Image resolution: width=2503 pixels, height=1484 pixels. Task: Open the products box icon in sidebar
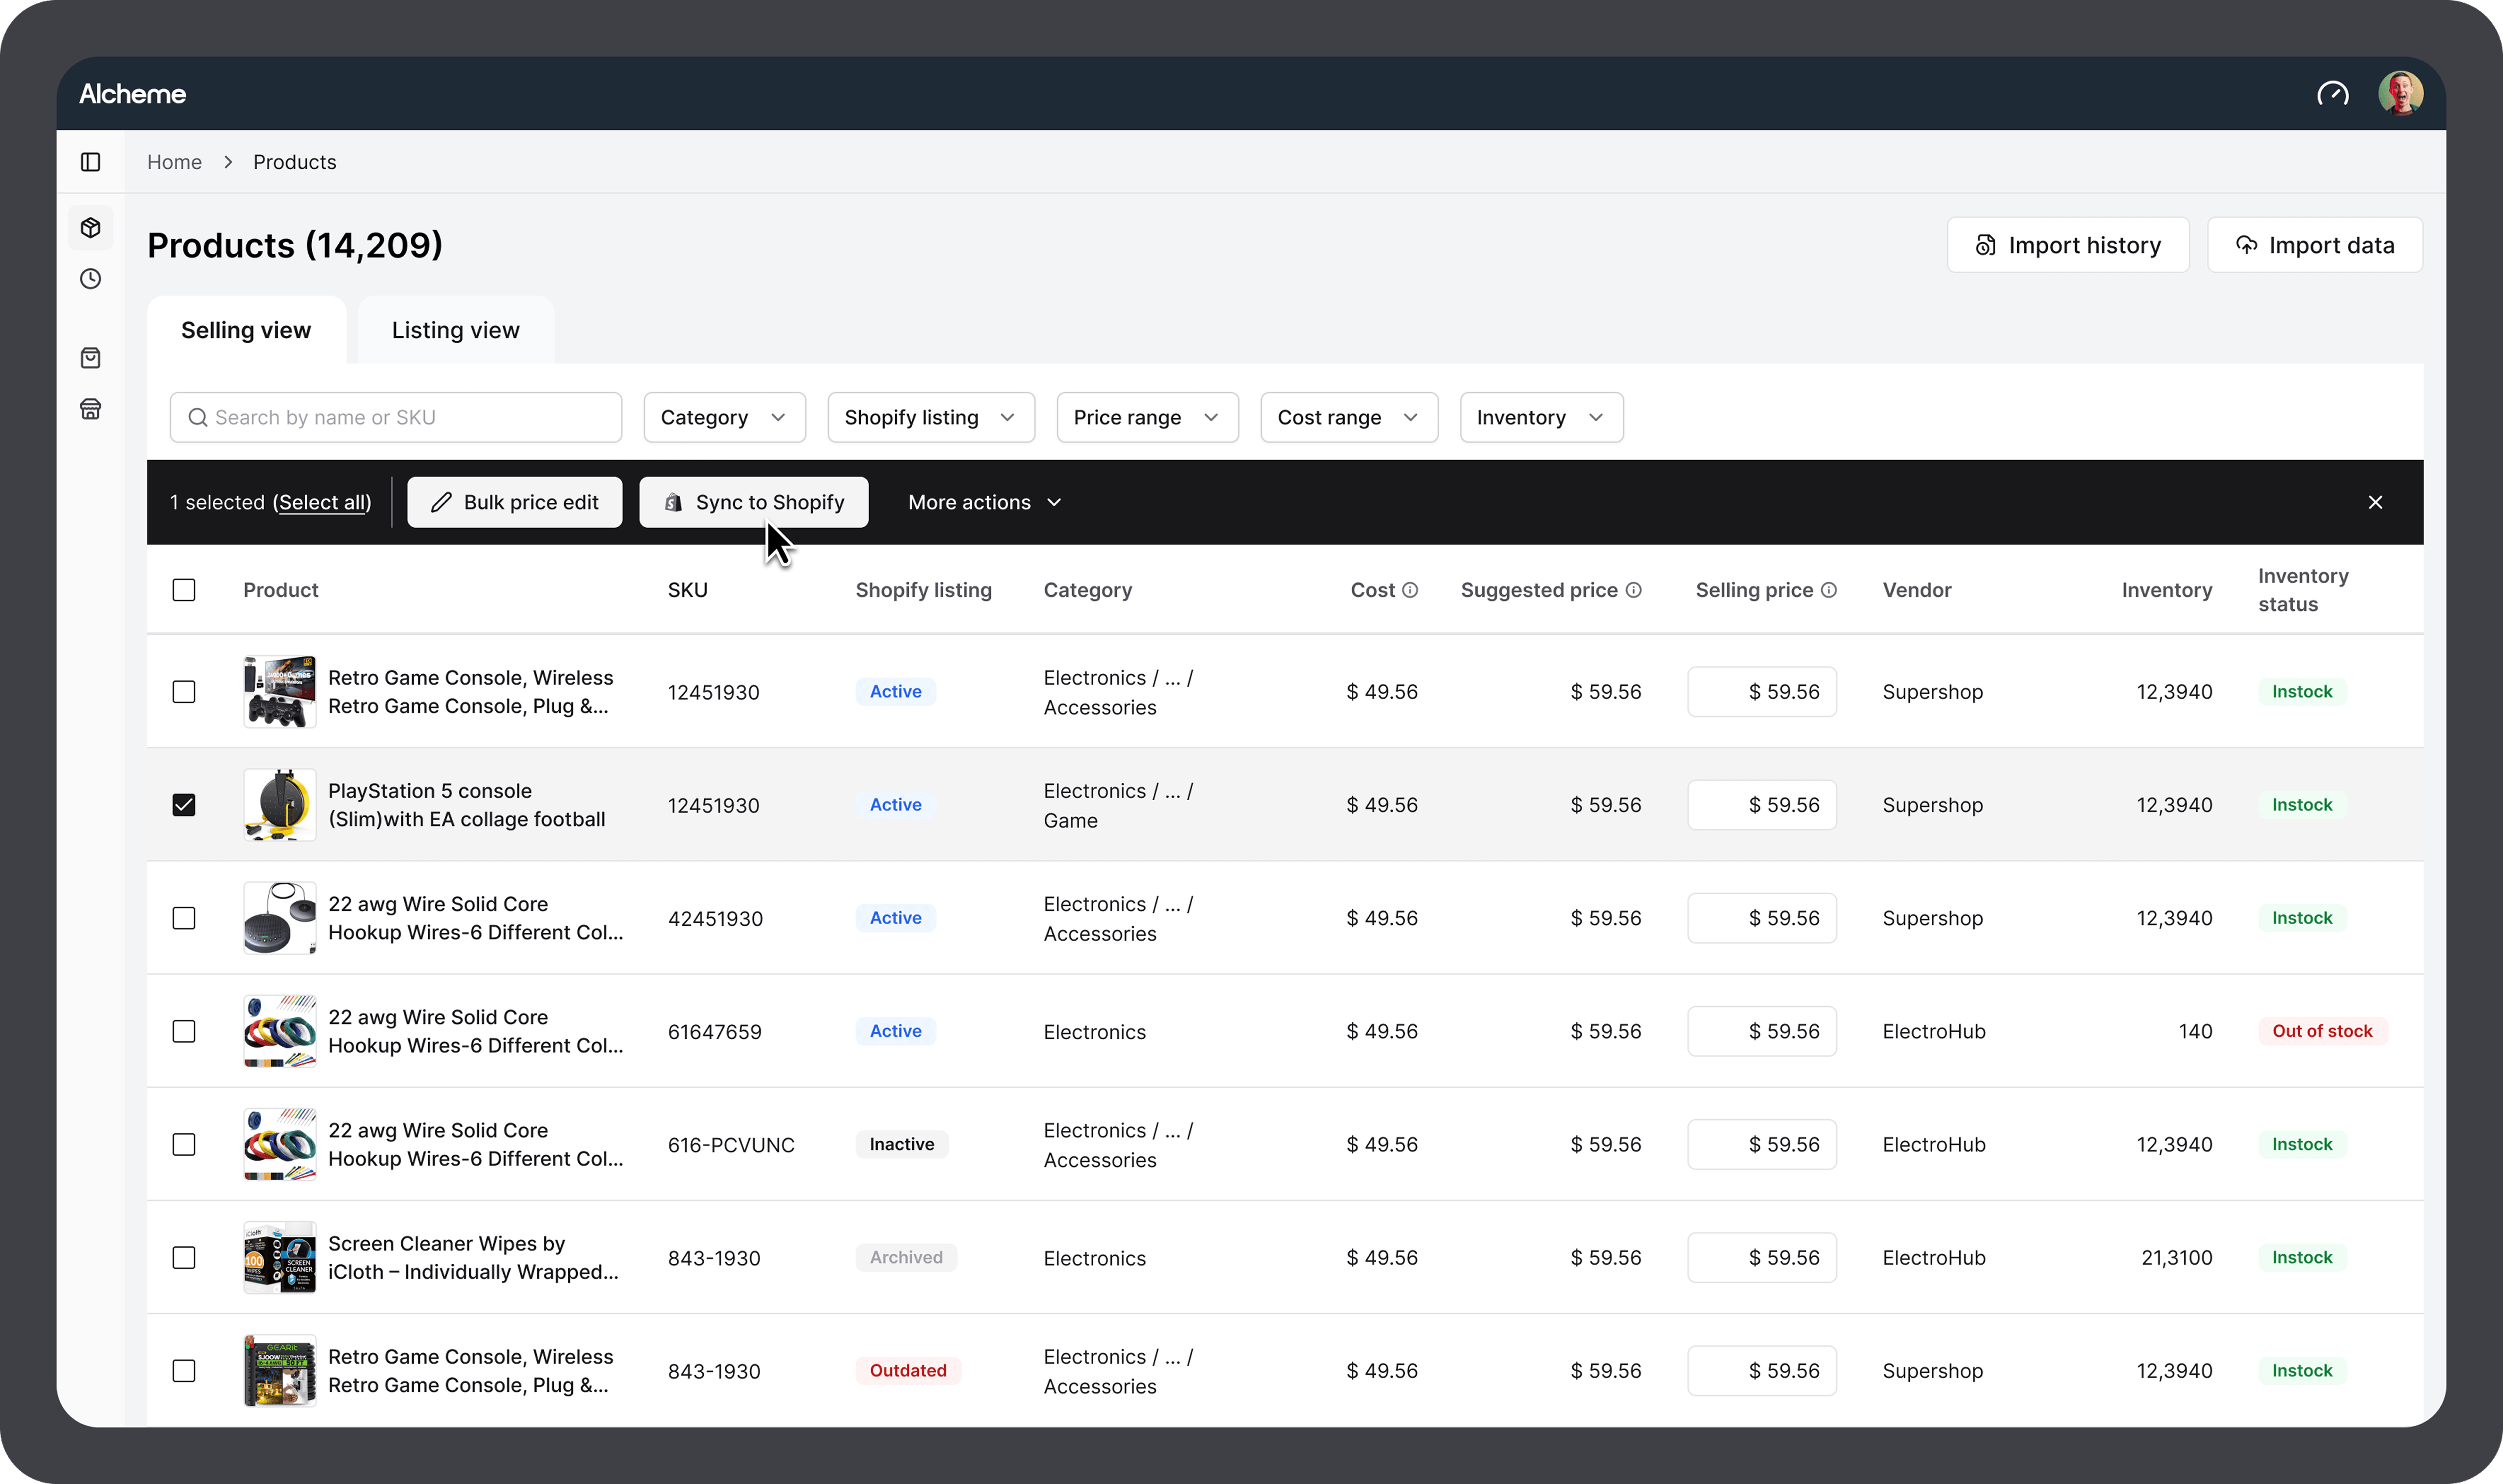point(90,228)
